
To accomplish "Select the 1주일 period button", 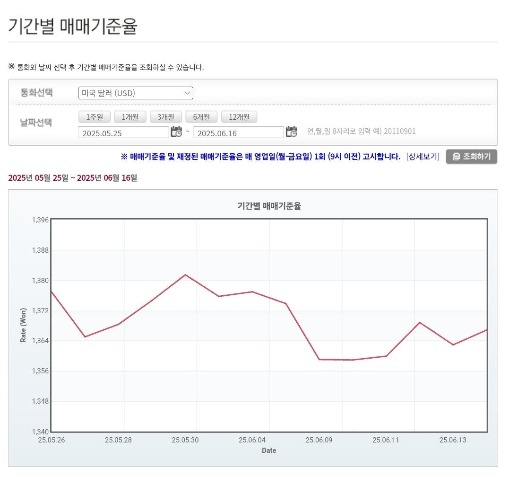I will [95, 117].
